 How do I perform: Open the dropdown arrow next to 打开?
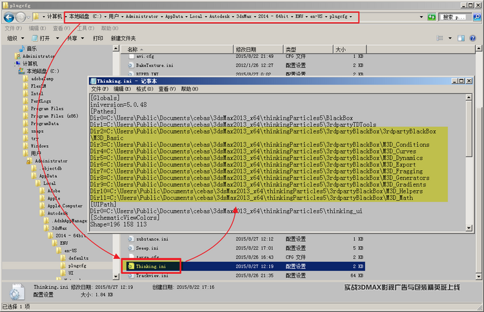pyautogui.click(x=57, y=38)
